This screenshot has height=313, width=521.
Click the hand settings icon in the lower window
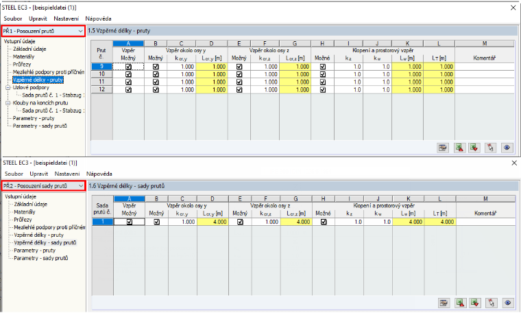click(444, 303)
